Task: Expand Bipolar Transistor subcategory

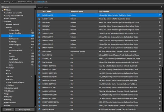Action: tap(6, 24)
